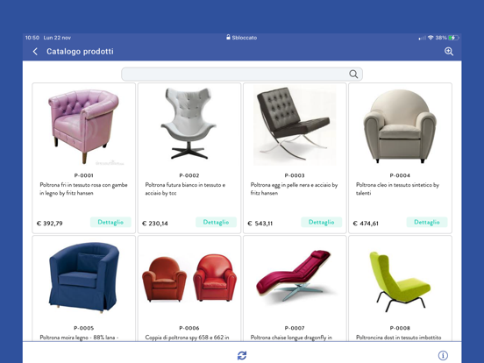Go back using the arrow beside Catalogo prodotti
484x363 pixels.
tap(35, 51)
